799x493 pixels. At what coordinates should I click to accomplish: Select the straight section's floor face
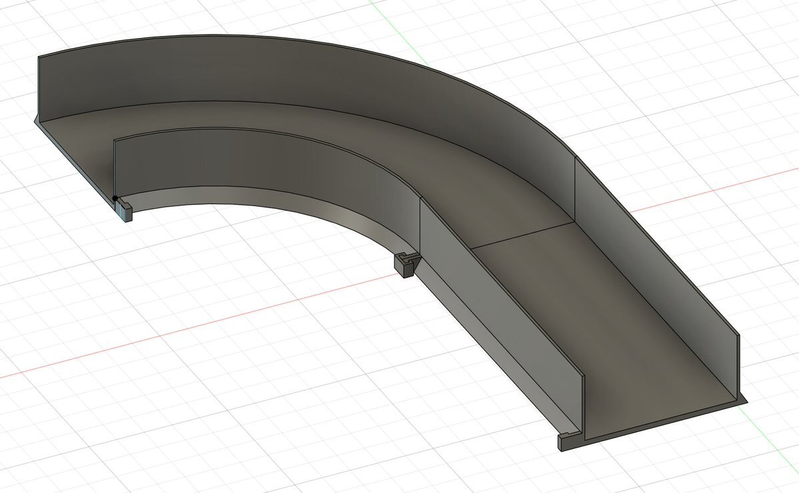[600, 319]
